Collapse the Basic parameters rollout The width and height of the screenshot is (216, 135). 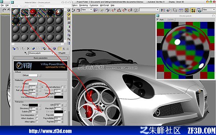tap(40, 58)
